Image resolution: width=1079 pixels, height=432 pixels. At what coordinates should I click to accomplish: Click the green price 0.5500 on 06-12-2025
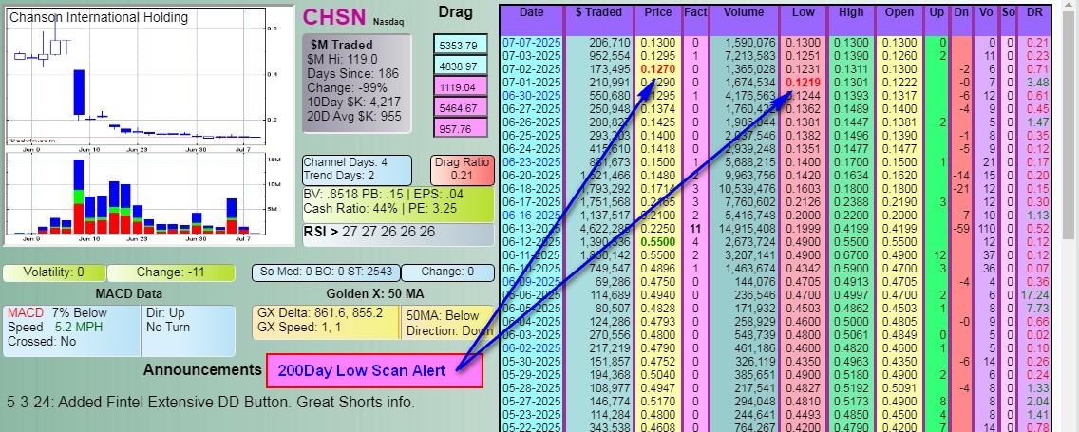click(658, 241)
